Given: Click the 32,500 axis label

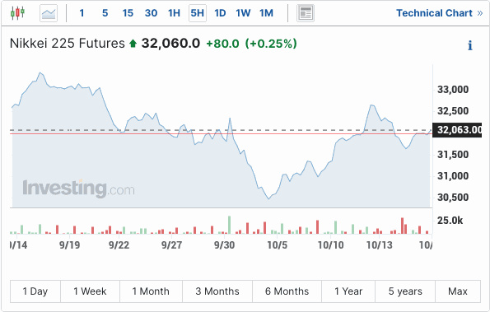Looking at the screenshot, I should [453, 111].
